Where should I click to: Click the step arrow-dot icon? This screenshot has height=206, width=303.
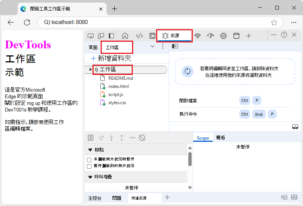click(132, 138)
